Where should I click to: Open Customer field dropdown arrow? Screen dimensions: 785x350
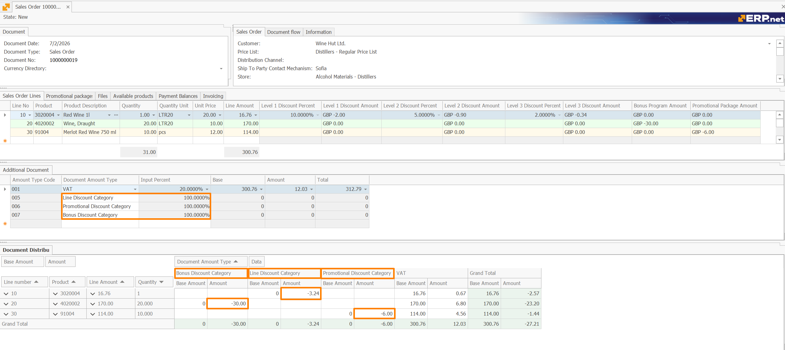769,44
